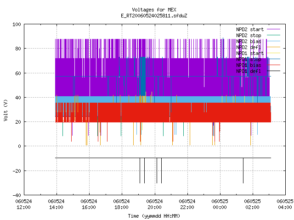
Task: Select the x-axis time label '14:00'
Action: point(56,208)
